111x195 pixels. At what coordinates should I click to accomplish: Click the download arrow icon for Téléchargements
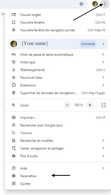click(14, 70)
